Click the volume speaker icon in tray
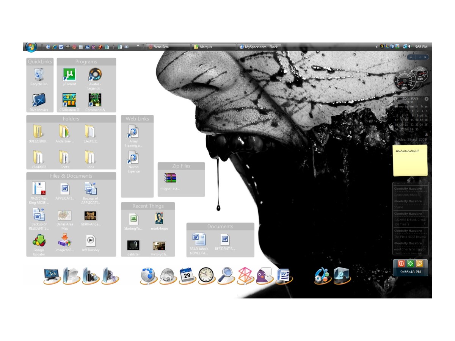The image size is (455, 341). [x=410, y=47]
